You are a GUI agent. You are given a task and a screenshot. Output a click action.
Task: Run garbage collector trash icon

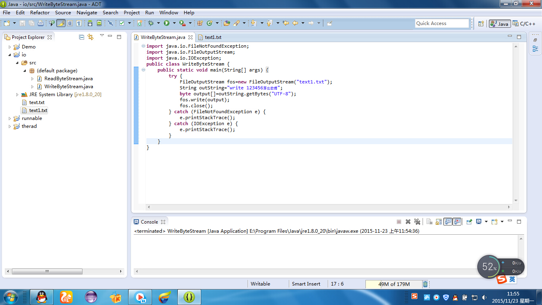click(x=425, y=284)
